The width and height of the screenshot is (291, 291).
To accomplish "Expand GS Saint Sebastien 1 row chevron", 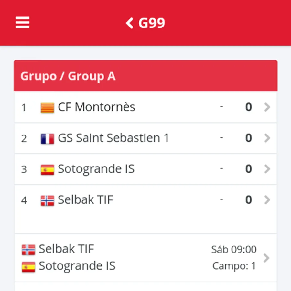I will coord(267,138).
